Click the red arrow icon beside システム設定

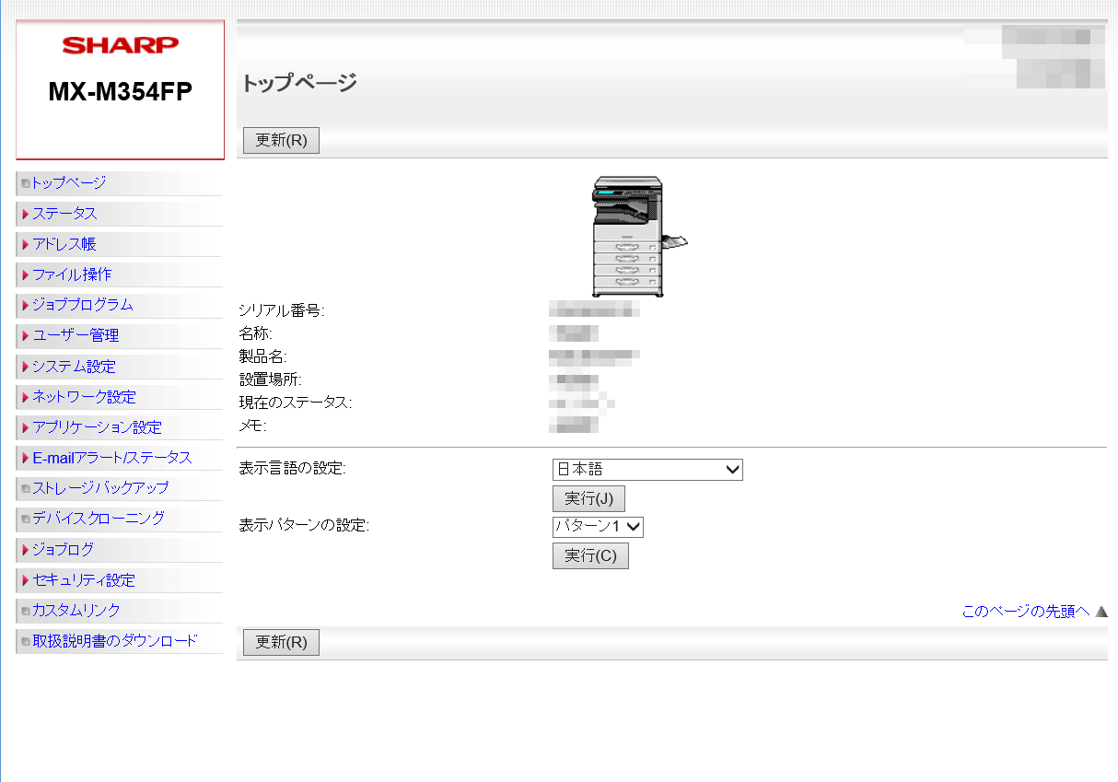[x=26, y=367]
